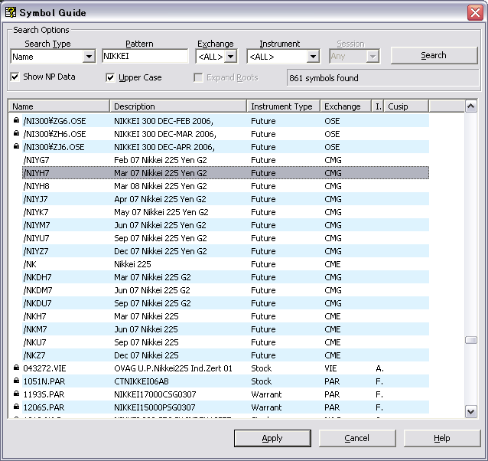Click the narrow 'I.' column header
The width and height of the screenshot is (488, 461).
click(x=378, y=106)
